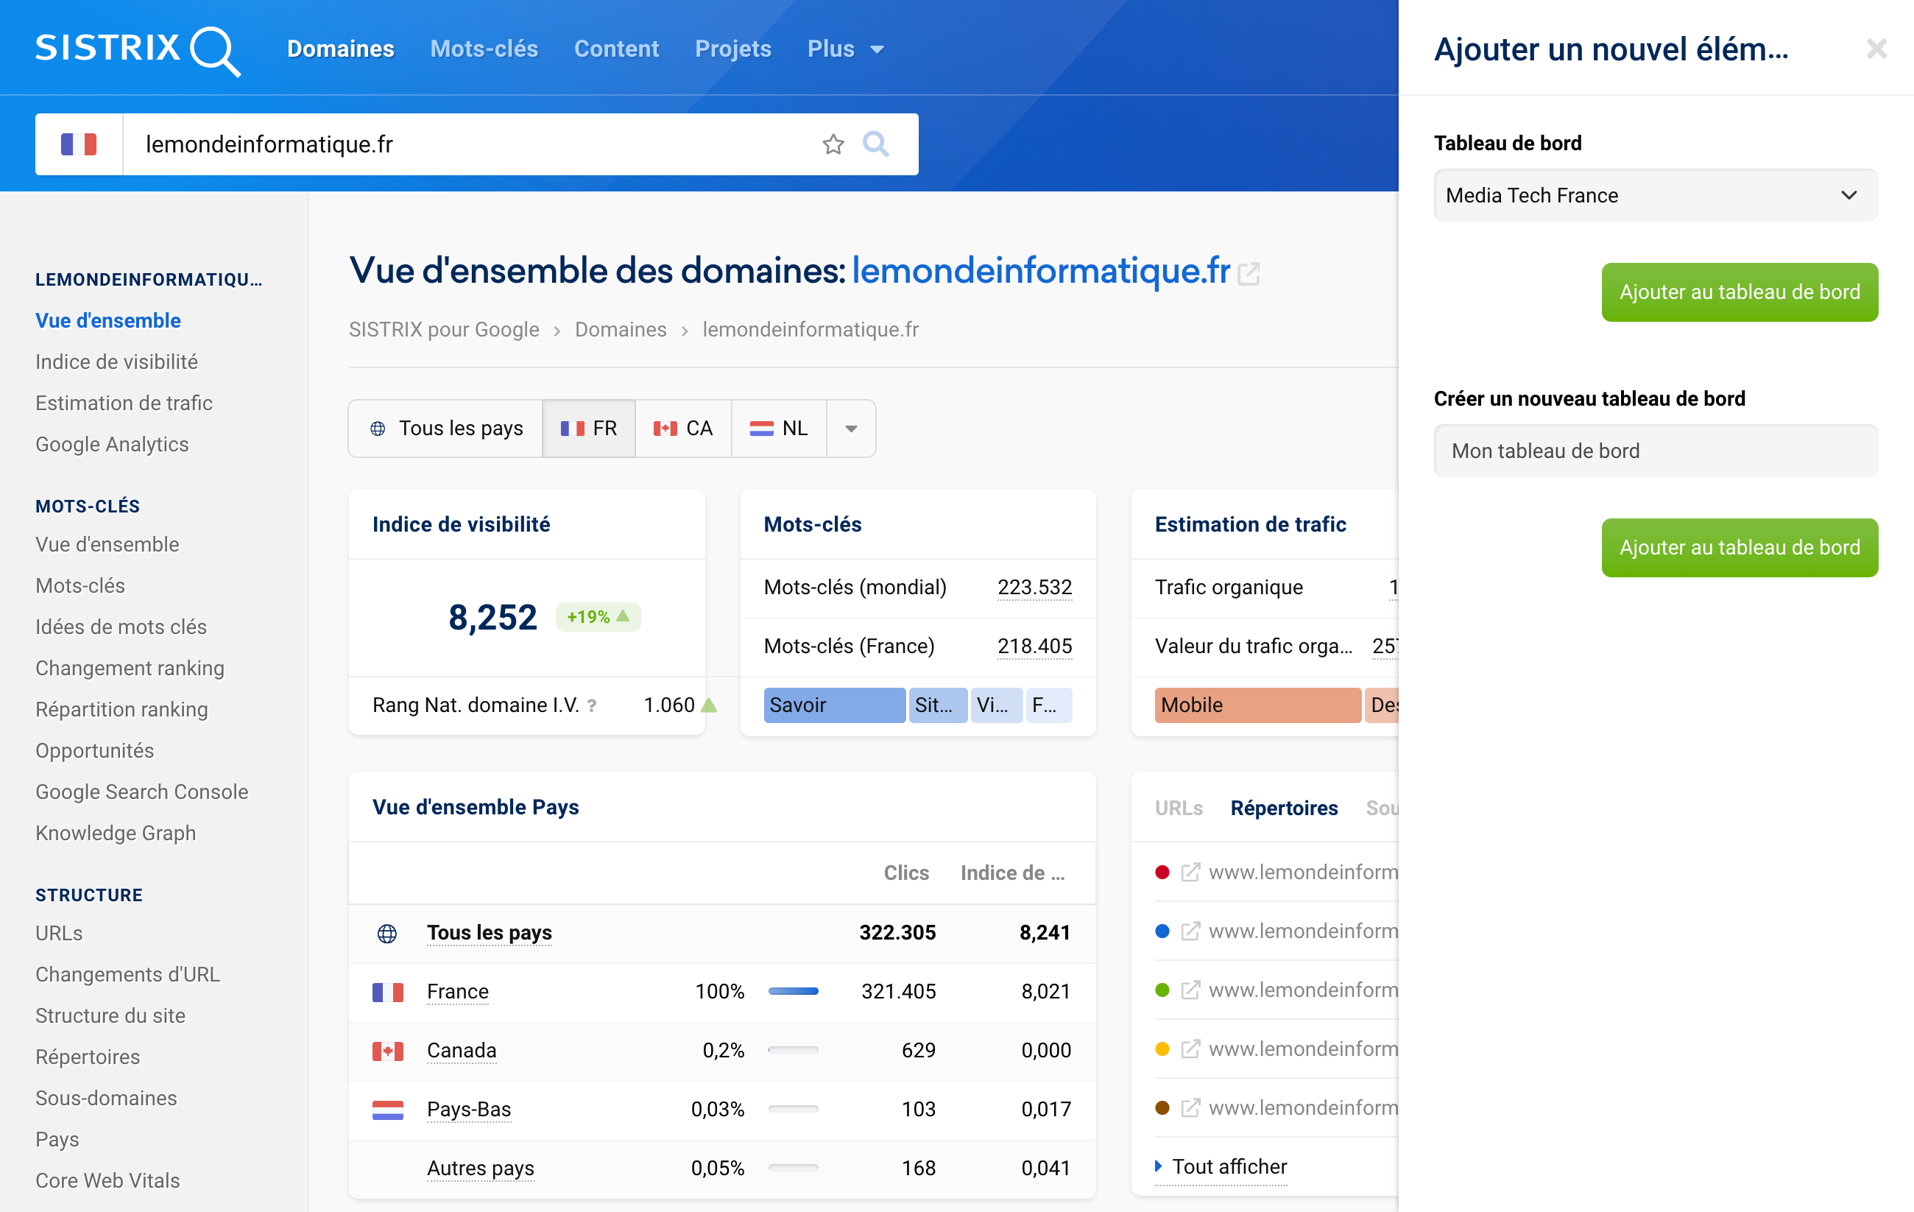Screen dimensions: 1914x1212
Task: Click Mots-clés (France) value 218.405
Action: click(1034, 646)
